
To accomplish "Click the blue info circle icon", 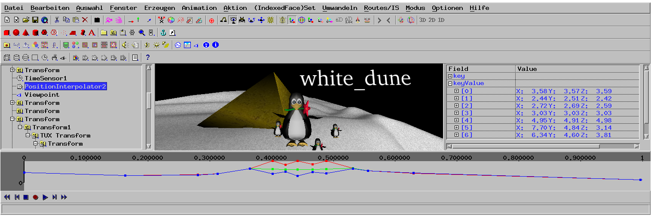I will [x=215, y=45].
